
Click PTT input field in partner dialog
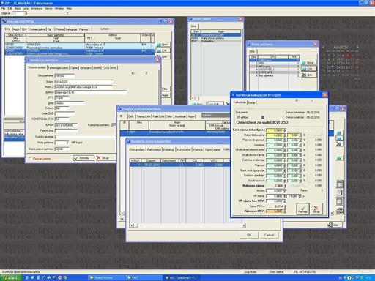[62, 97]
